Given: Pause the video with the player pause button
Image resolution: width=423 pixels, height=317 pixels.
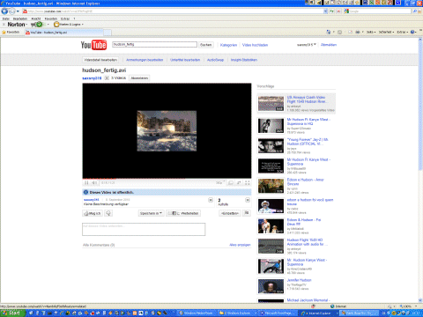Looking at the screenshot, I should point(86,182).
